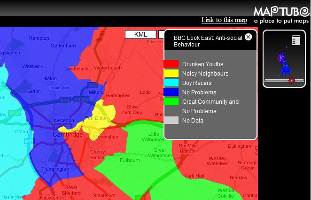The width and height of the screenshot is (311, 200).
Task: Click the 'Trumpington' label on the map
Action: (x=55, y=169)
